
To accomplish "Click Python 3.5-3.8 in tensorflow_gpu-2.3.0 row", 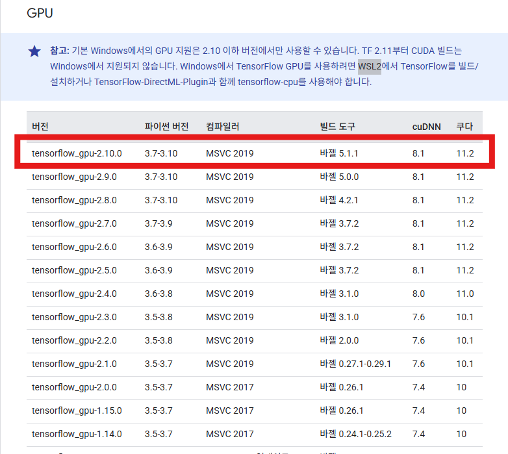I will click(159, 317).
